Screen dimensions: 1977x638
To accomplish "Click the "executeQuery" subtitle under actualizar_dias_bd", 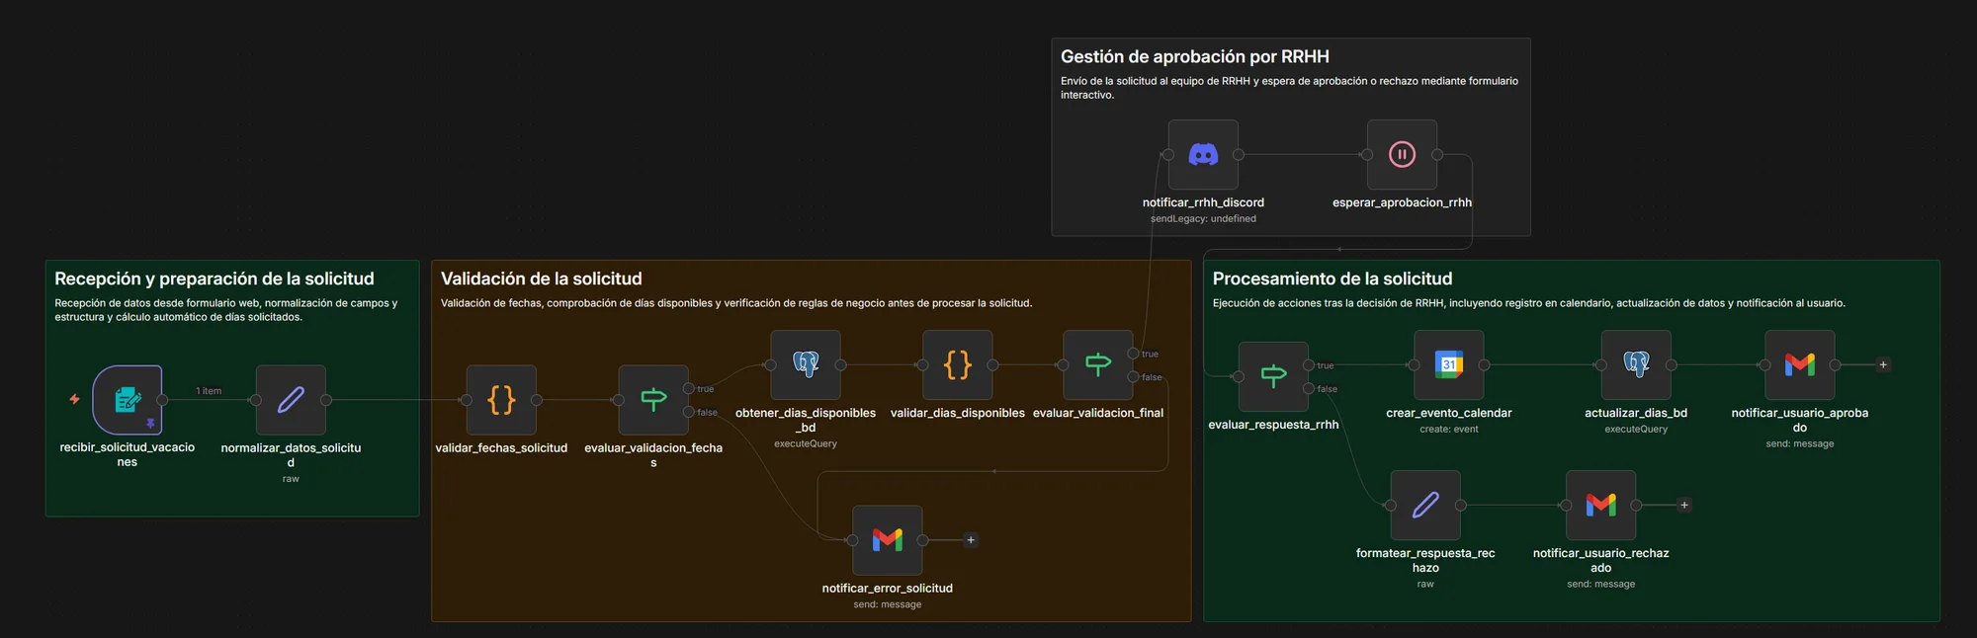I will point(1636,429).
